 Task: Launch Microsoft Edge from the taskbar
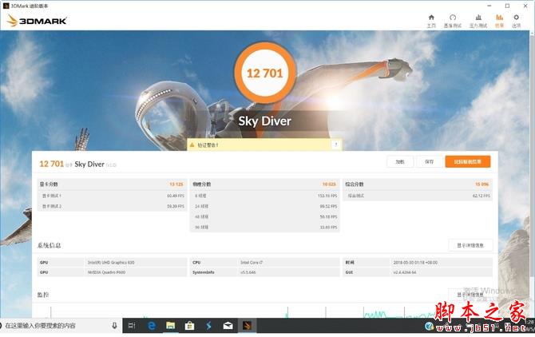tap(152, 326)
